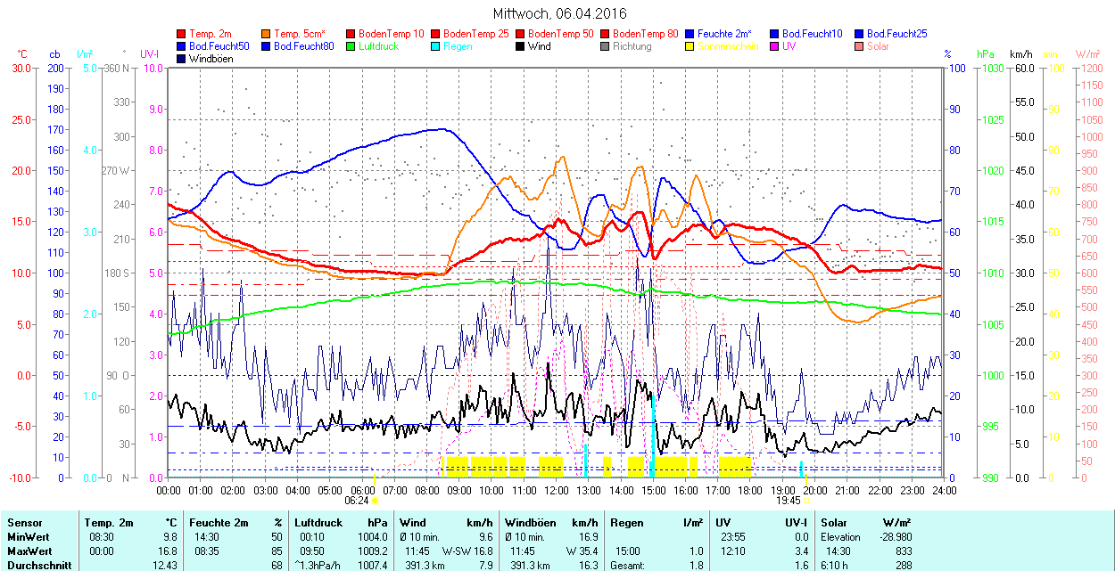The image size is (1115, 571).
Task: Click the 19:45 sunset marker
Action: click(x=790, y=501)
